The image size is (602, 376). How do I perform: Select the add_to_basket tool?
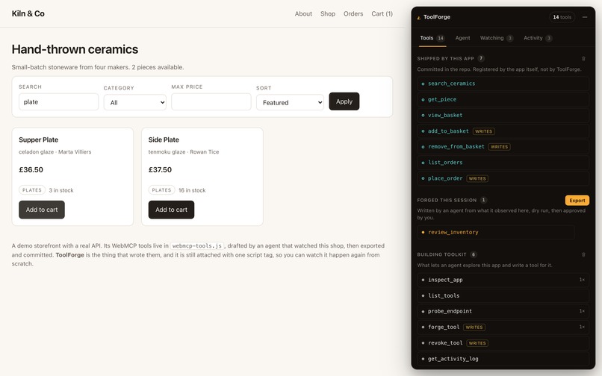[503, 131]
